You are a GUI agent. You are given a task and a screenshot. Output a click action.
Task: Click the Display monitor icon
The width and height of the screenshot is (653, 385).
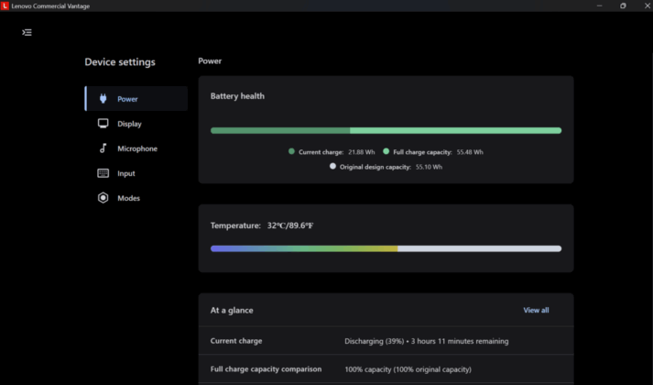pyautogui.click(x=103, y=124)
